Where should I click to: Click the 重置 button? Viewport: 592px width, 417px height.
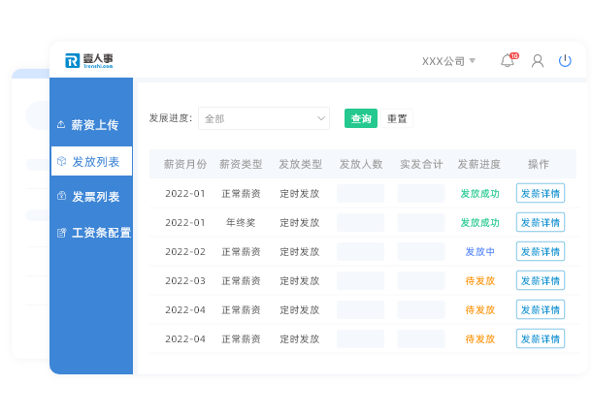(x=397, y=118)
